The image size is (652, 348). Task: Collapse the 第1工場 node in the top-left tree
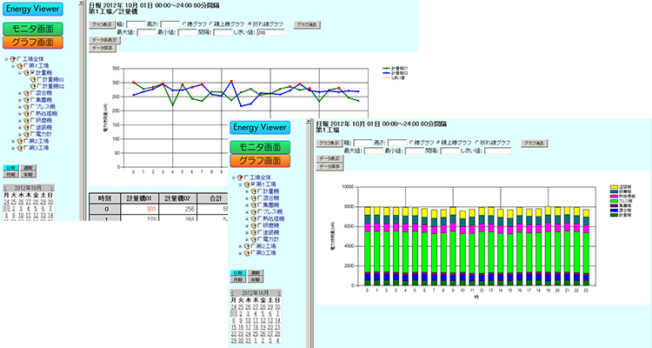tap(12, 65)
